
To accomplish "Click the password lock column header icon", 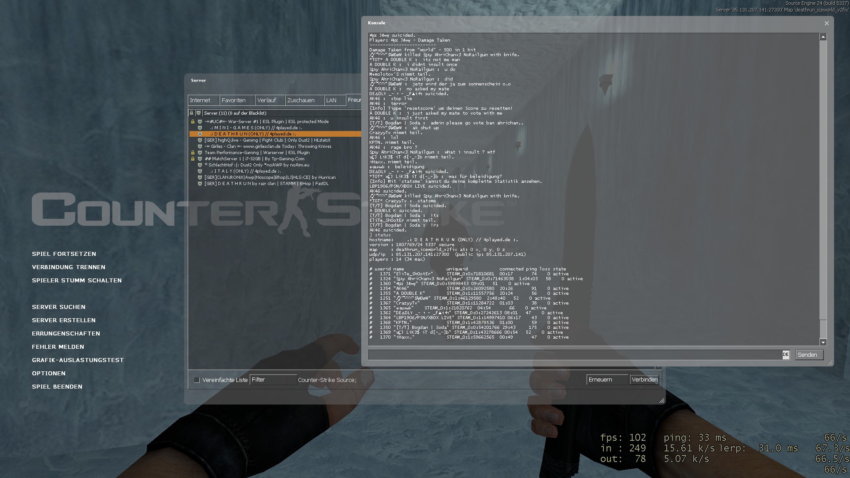I will pyautogui.click(x=192, y=113).
